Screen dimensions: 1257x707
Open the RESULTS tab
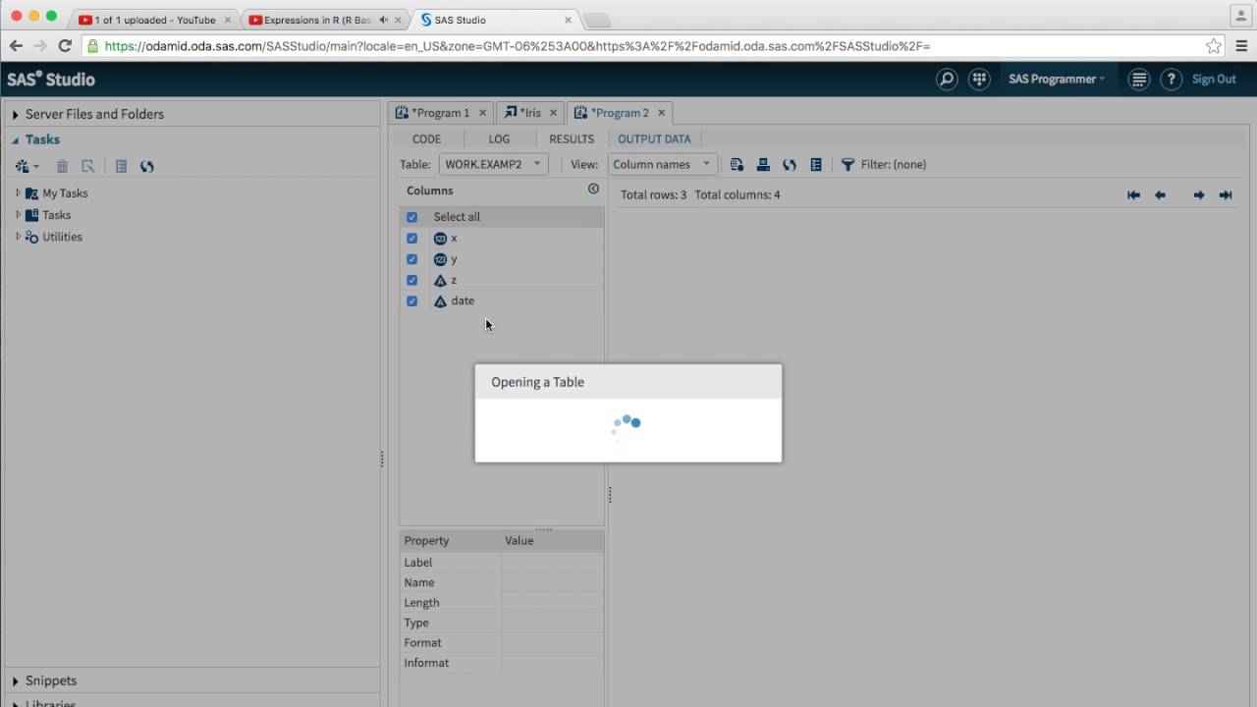pos(572,139)
